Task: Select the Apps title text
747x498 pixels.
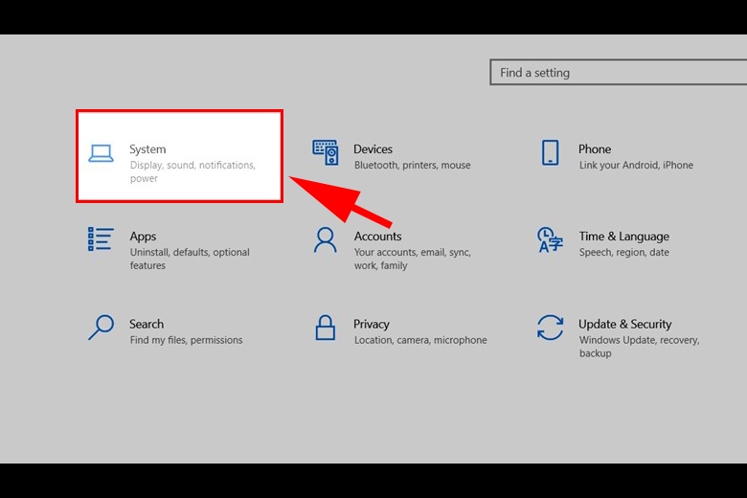Action: coord(143,237)
